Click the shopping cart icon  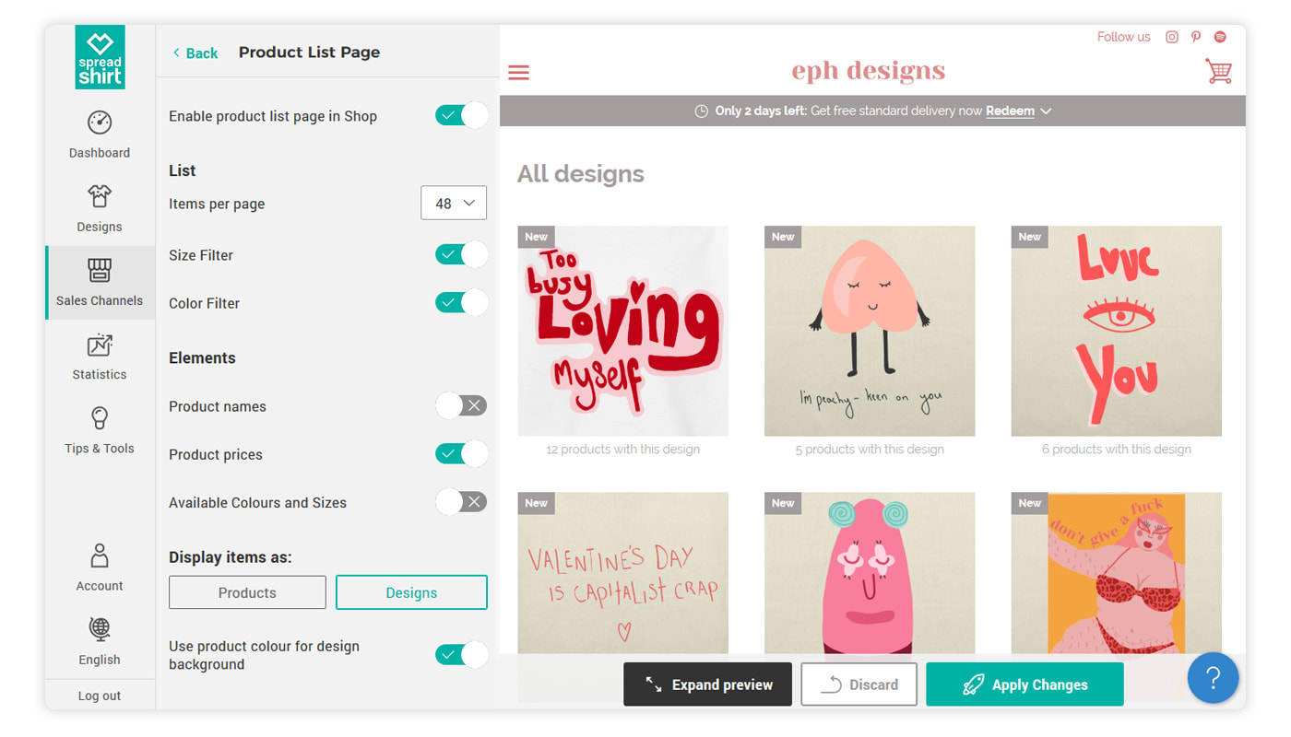[x=1218, y=71]
